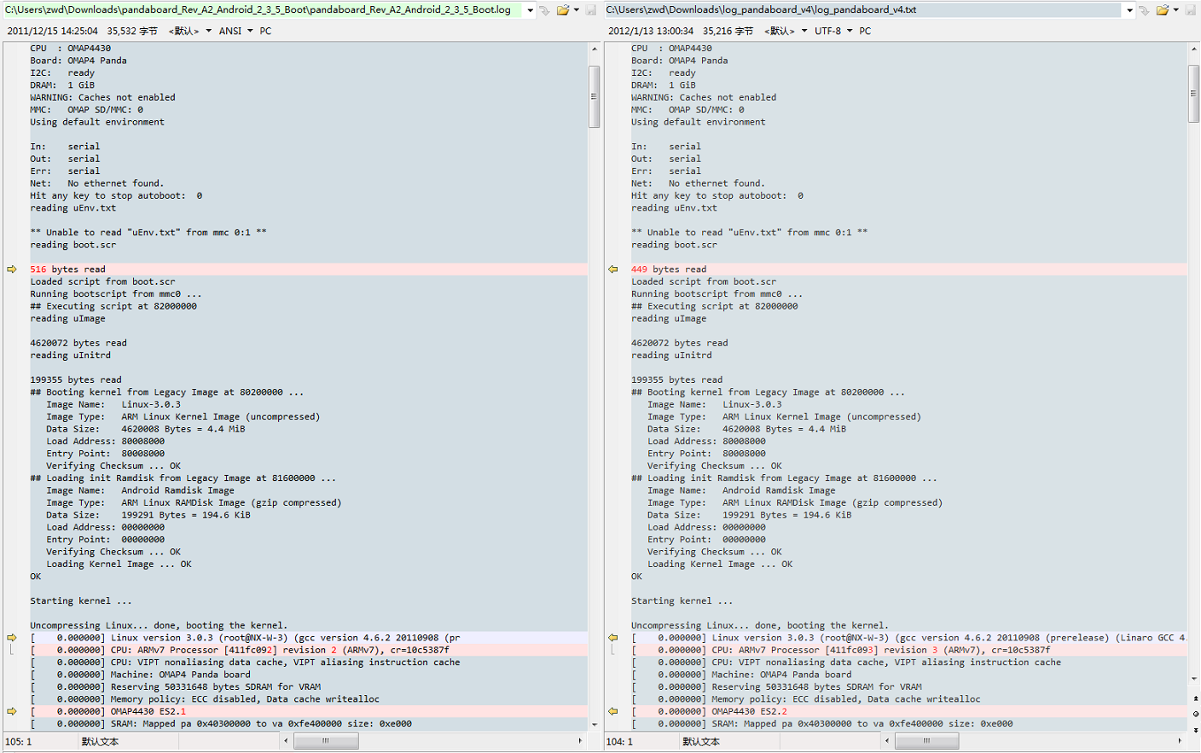Open the left file path history dropdown
This screenshot has height=753, width=1201.
click(x=530, y=10)
